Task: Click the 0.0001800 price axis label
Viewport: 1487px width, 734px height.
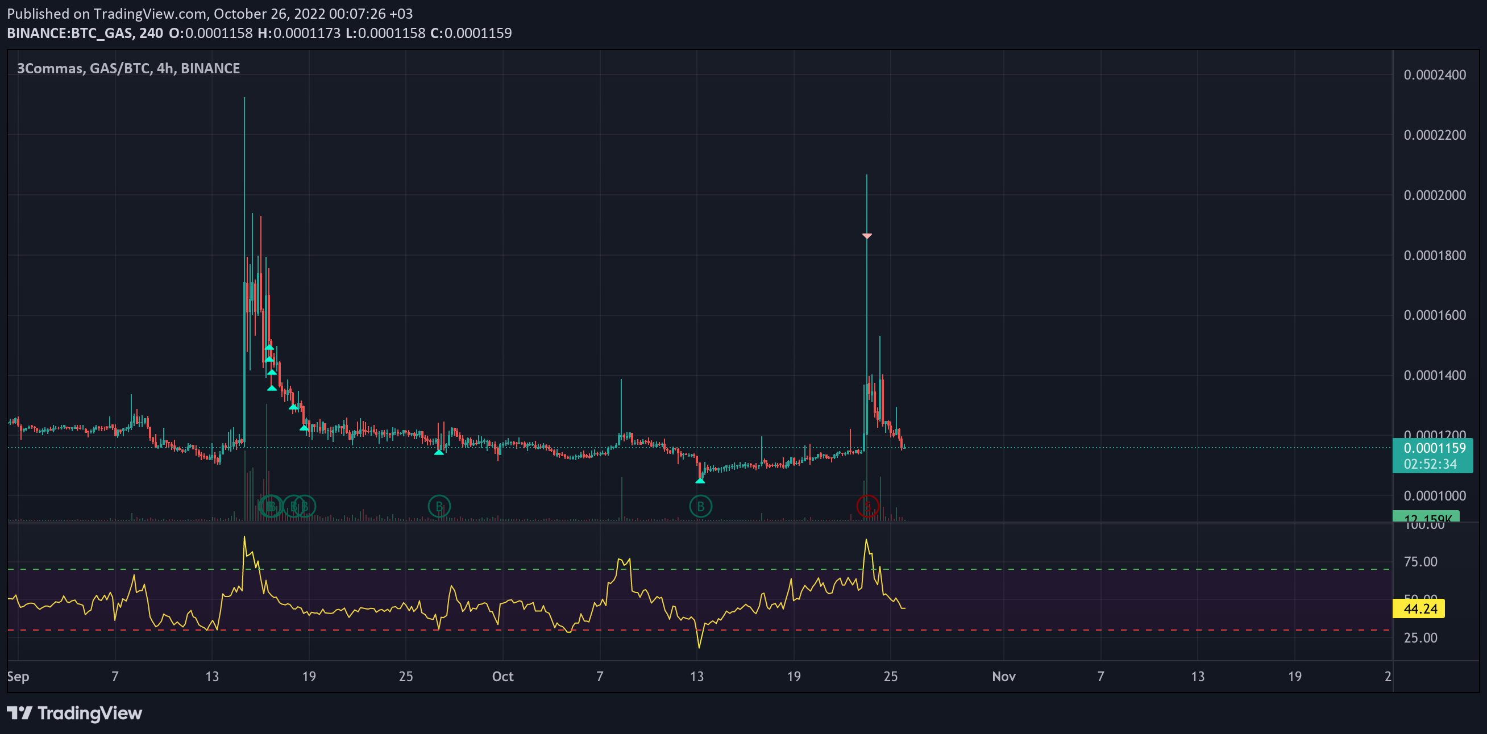Action: click(1435, 255)
